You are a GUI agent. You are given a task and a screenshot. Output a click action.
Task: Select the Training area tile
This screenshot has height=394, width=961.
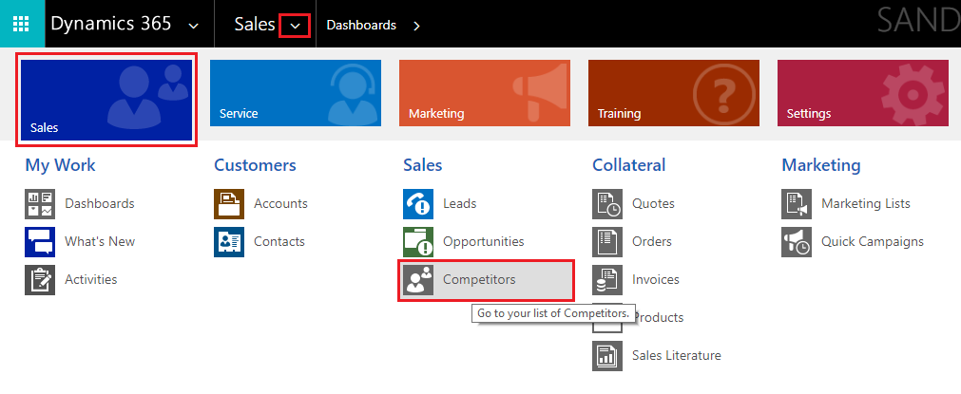click(x=674, y=93)
